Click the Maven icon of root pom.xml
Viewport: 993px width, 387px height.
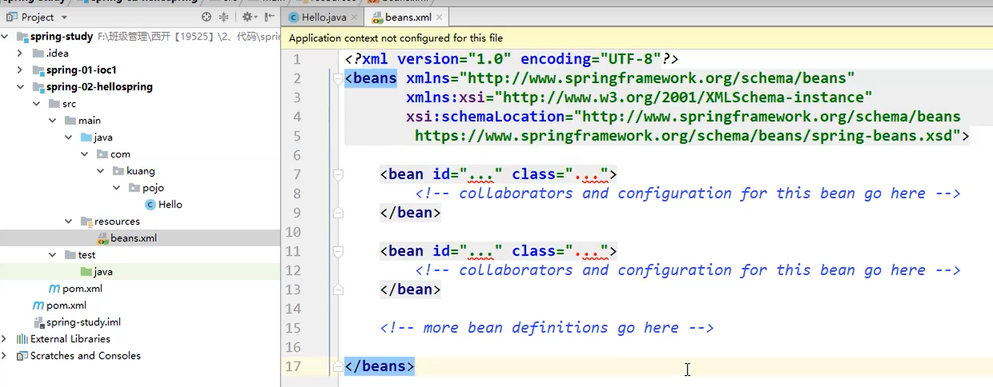tap(38, 305)
